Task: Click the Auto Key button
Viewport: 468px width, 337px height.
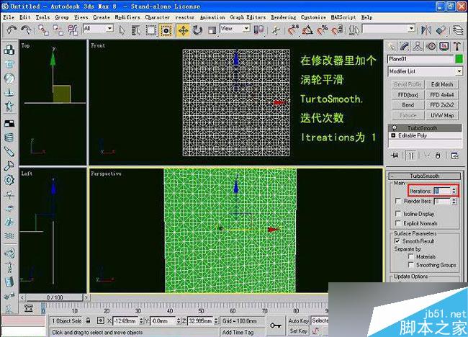Action: click(298, 320)
